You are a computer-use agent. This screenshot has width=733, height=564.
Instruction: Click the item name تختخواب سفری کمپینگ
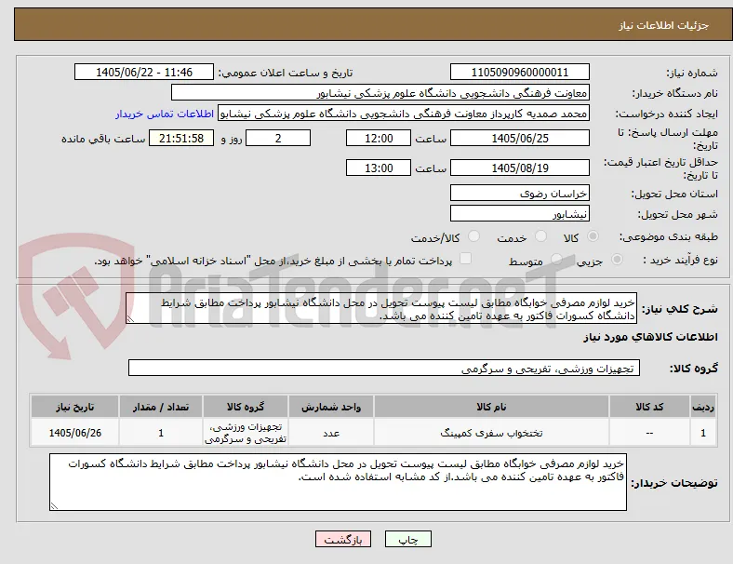click(491, 433)
